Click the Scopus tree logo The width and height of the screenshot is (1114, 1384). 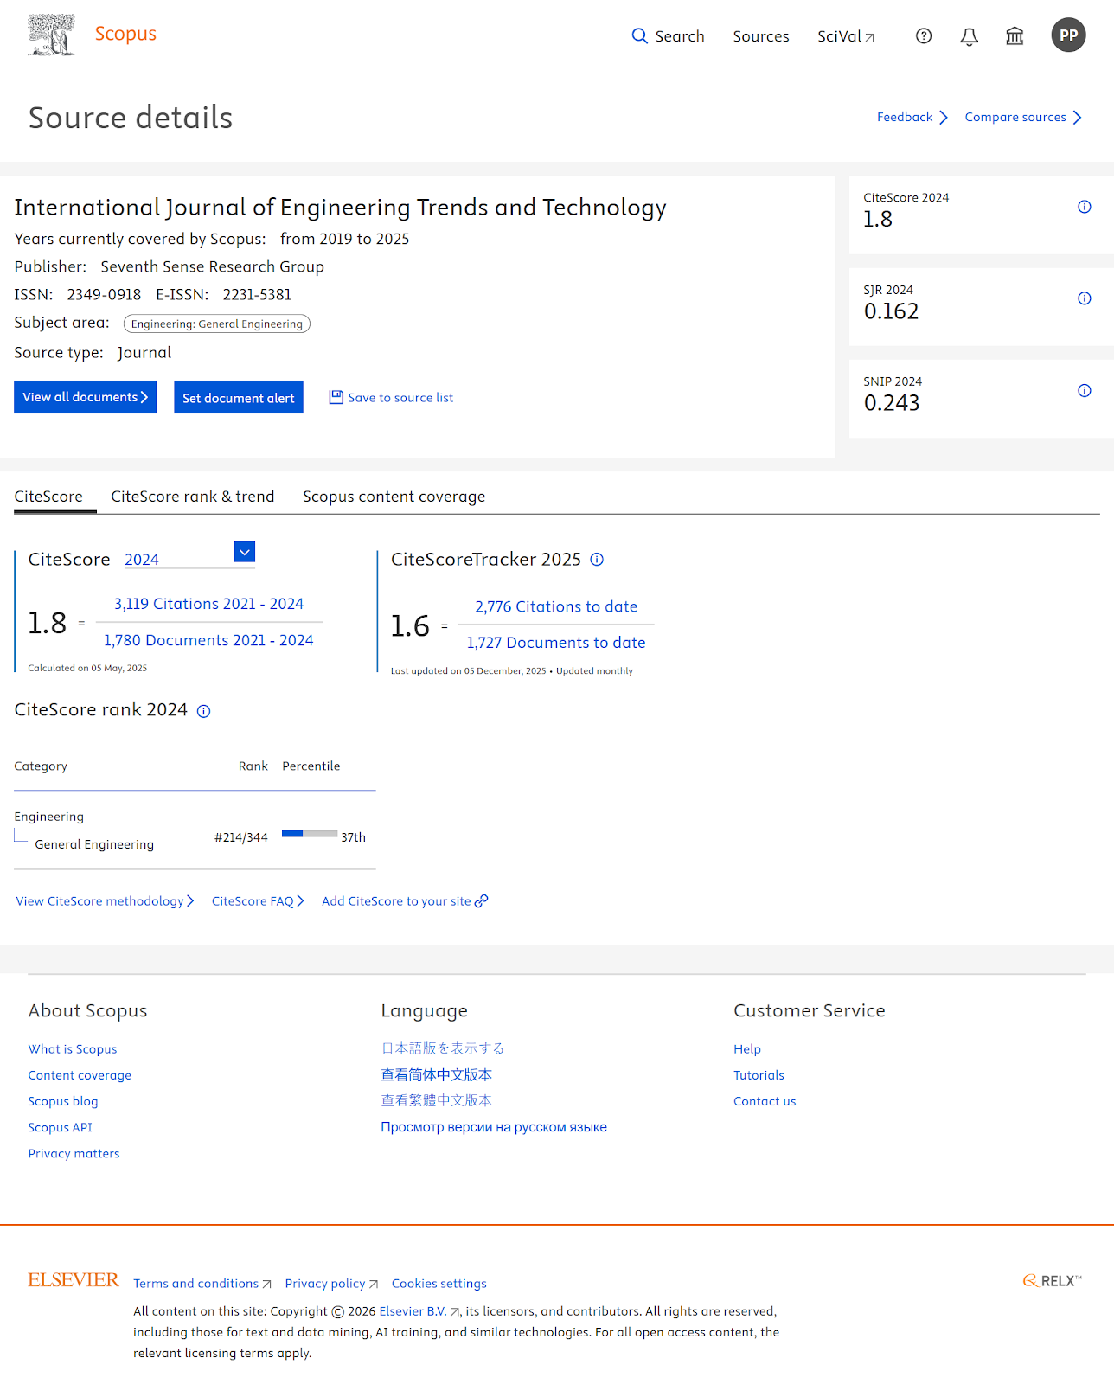coord(52,35)
